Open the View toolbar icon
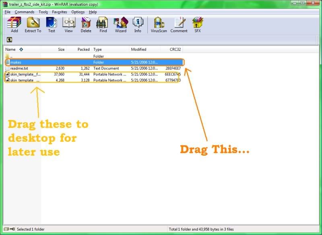The image size is (322, 235). pos(69,25)
